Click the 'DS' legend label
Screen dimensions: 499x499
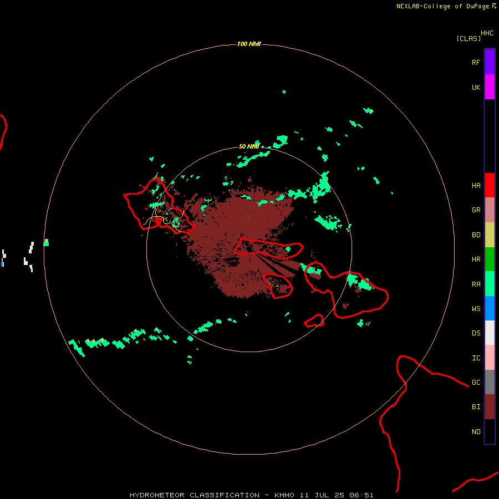[476, 333]
